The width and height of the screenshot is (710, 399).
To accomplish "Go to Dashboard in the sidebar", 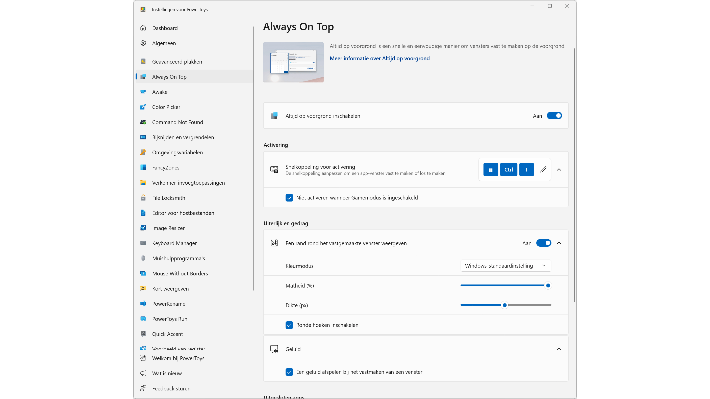I will 165,28.
